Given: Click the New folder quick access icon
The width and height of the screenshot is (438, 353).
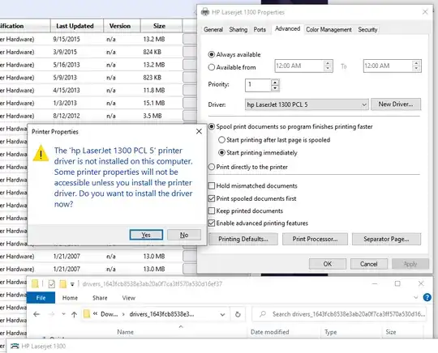Looking at the screenshot, I should pos(62,284).
